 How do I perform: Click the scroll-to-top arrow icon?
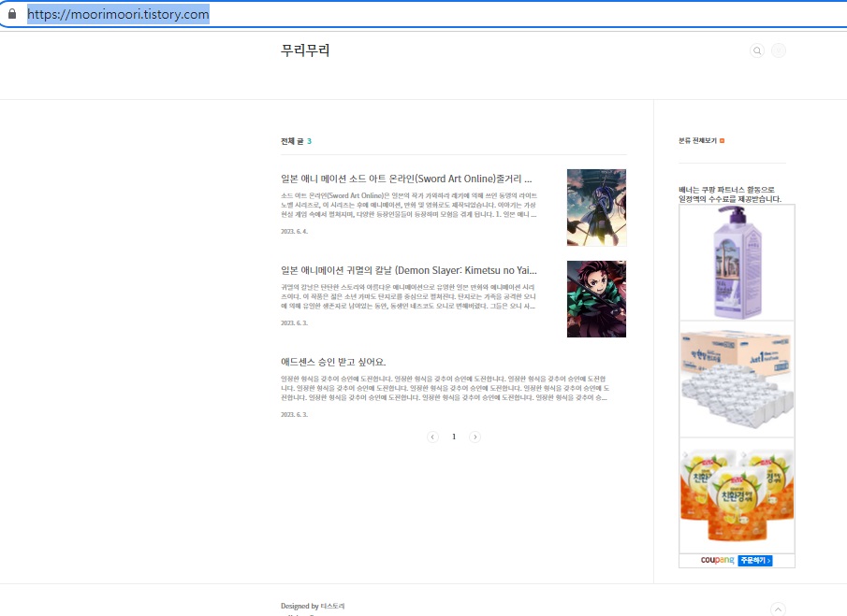tap(778, 609)
